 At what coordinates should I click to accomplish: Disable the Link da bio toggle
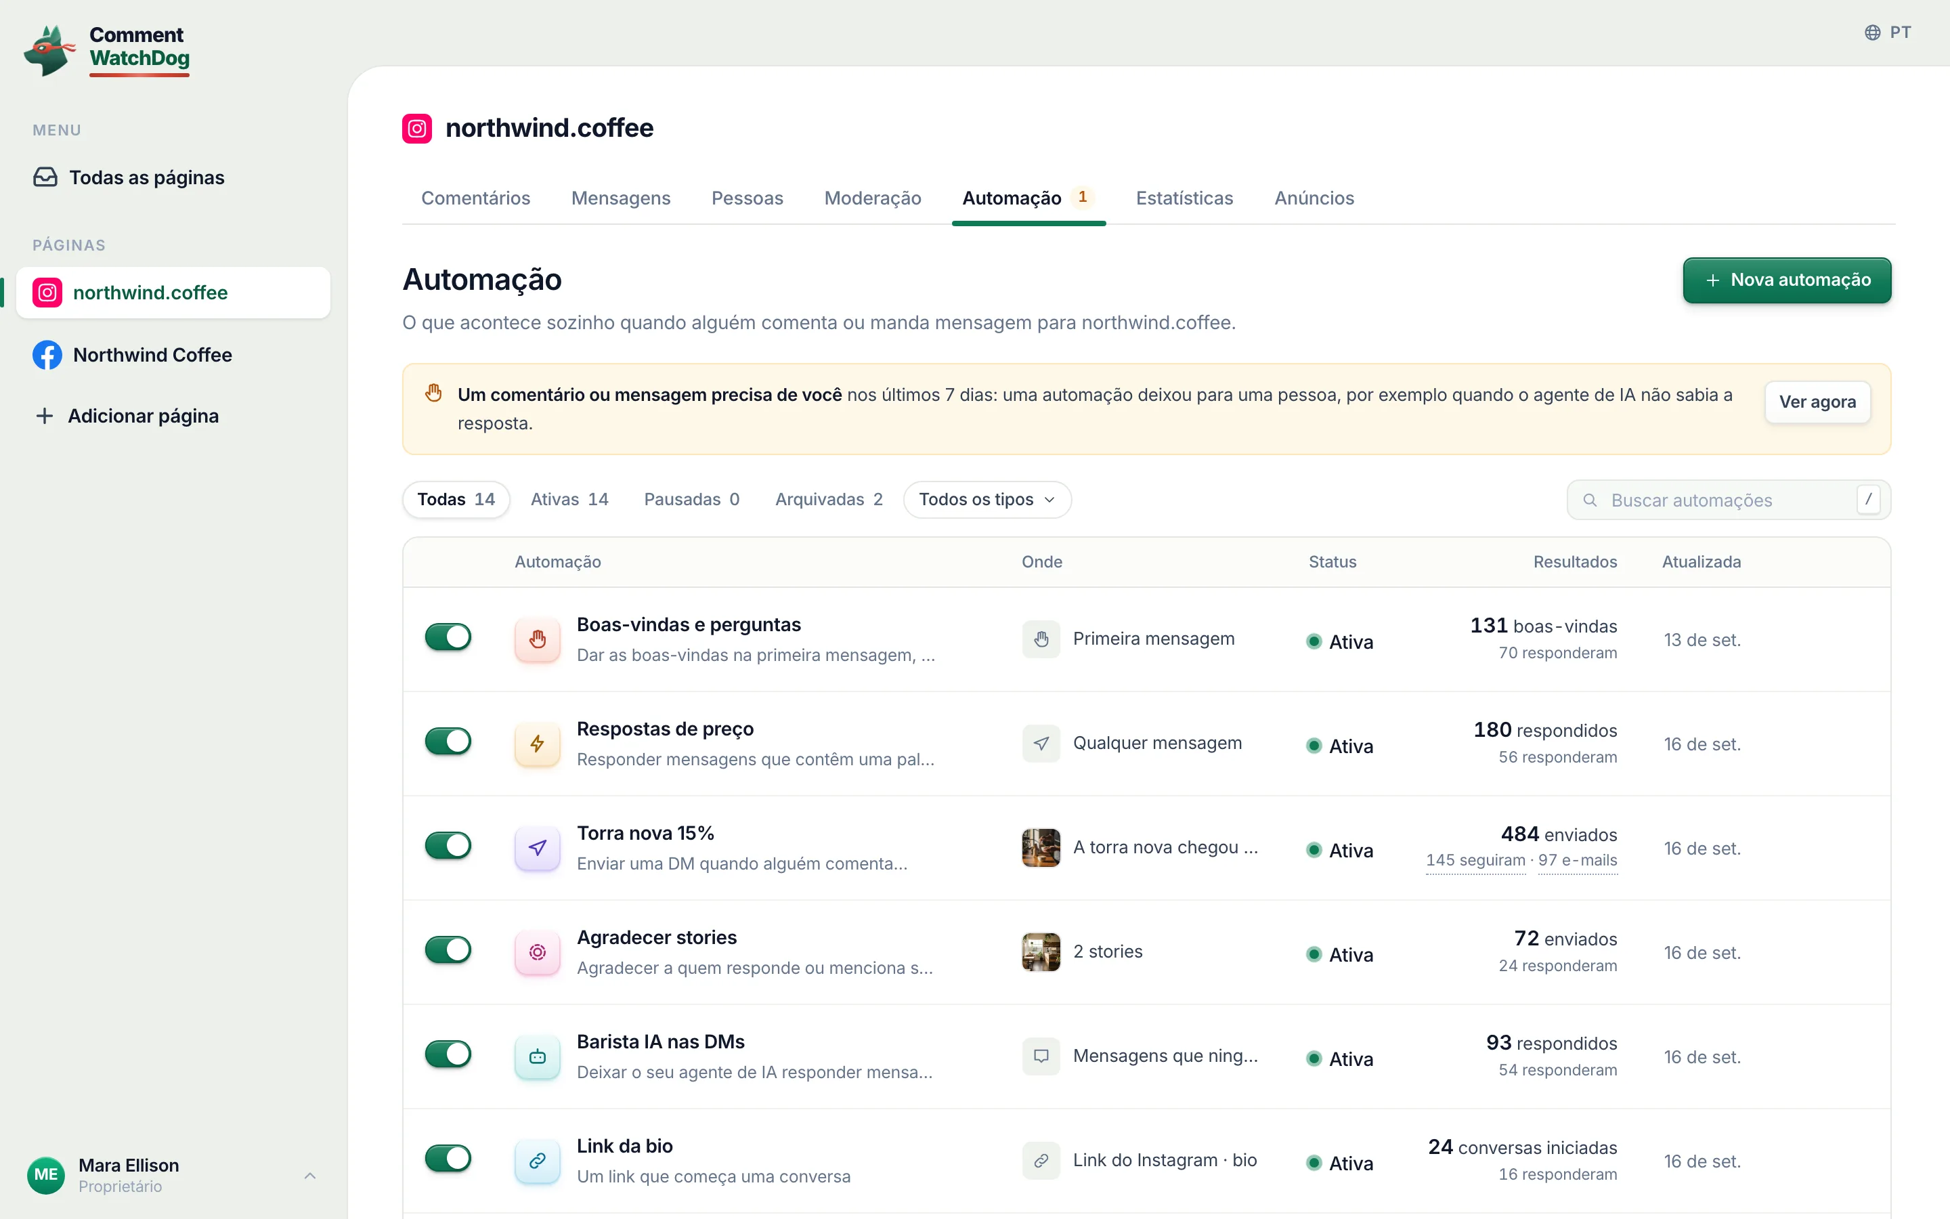(448, 1159)
